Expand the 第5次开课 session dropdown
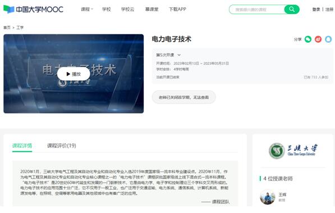Screen dimensions: 335x213 pos(168,55)
